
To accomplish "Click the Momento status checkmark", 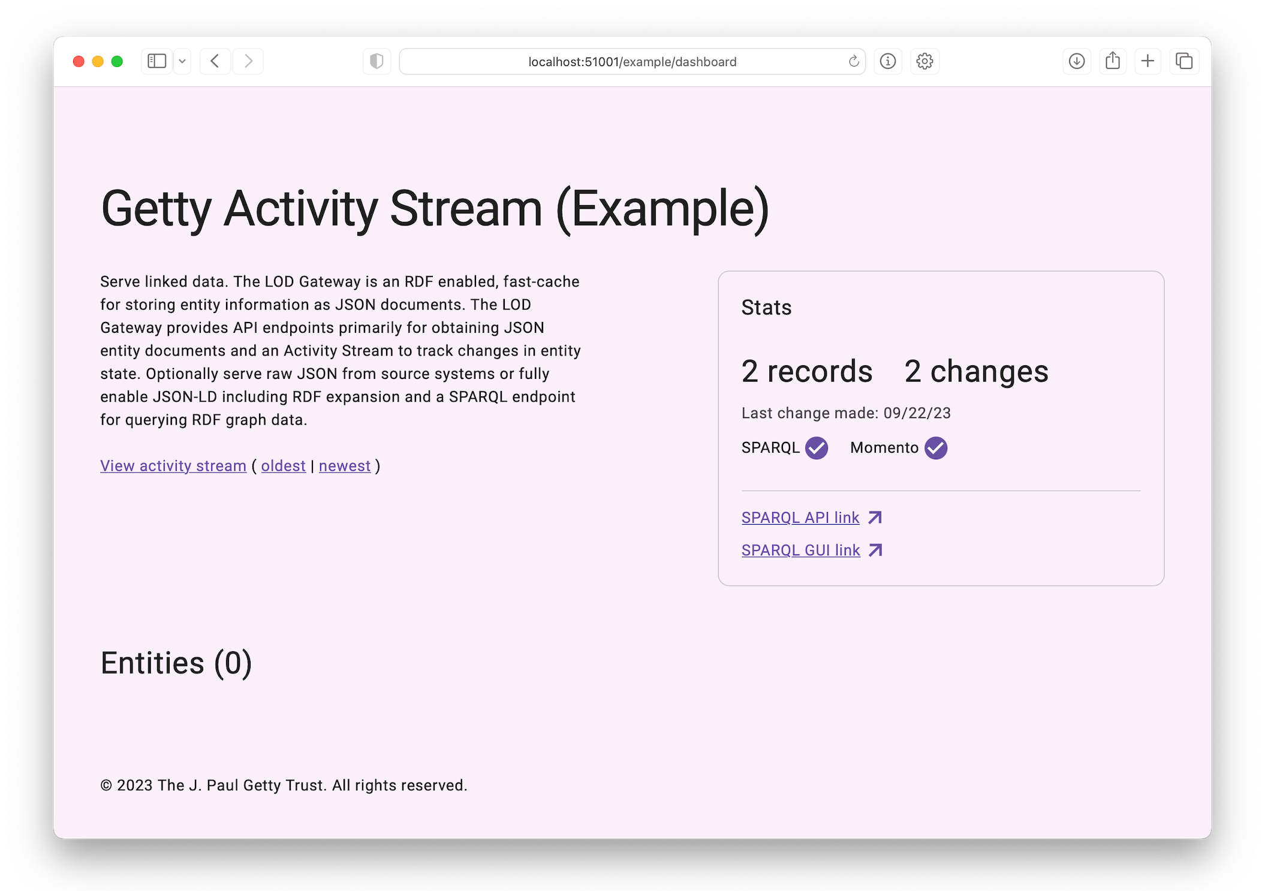I will pyautogui.click(x=935, y=448).
